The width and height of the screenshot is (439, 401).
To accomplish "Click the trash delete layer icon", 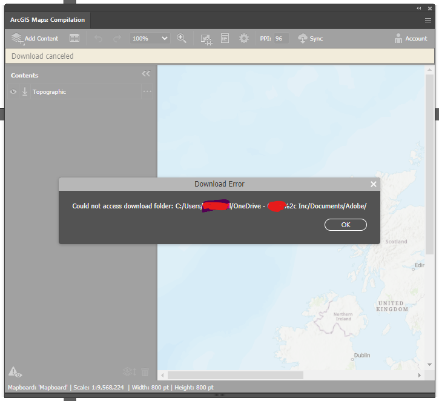I will point(145,372).
